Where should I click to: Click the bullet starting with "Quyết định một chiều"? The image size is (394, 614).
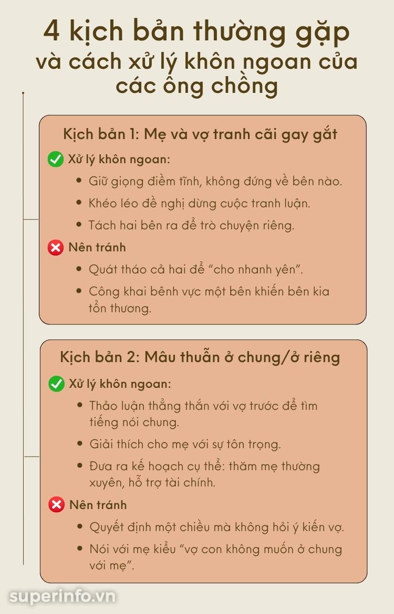pos(216,527)
